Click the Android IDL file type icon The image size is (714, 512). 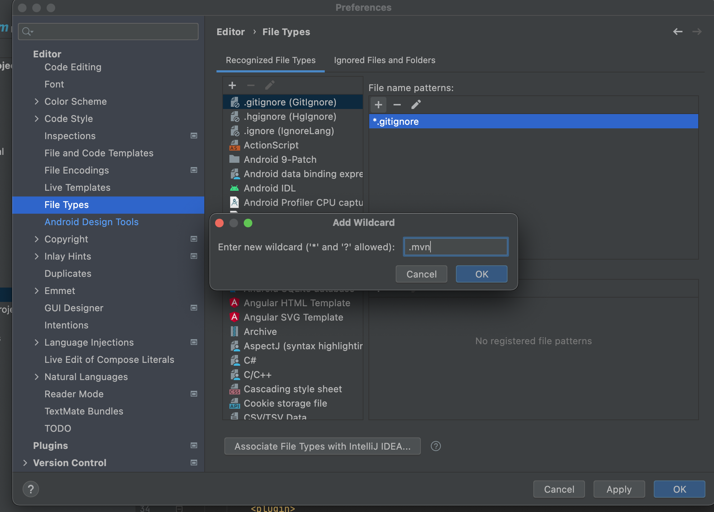(234, 188)
